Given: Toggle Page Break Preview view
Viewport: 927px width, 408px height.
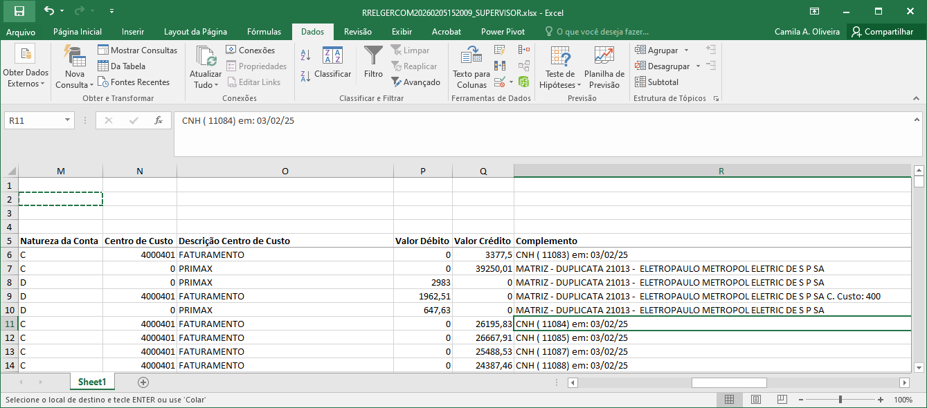Looking at the screenshot, I should click(x=782, y=400).
